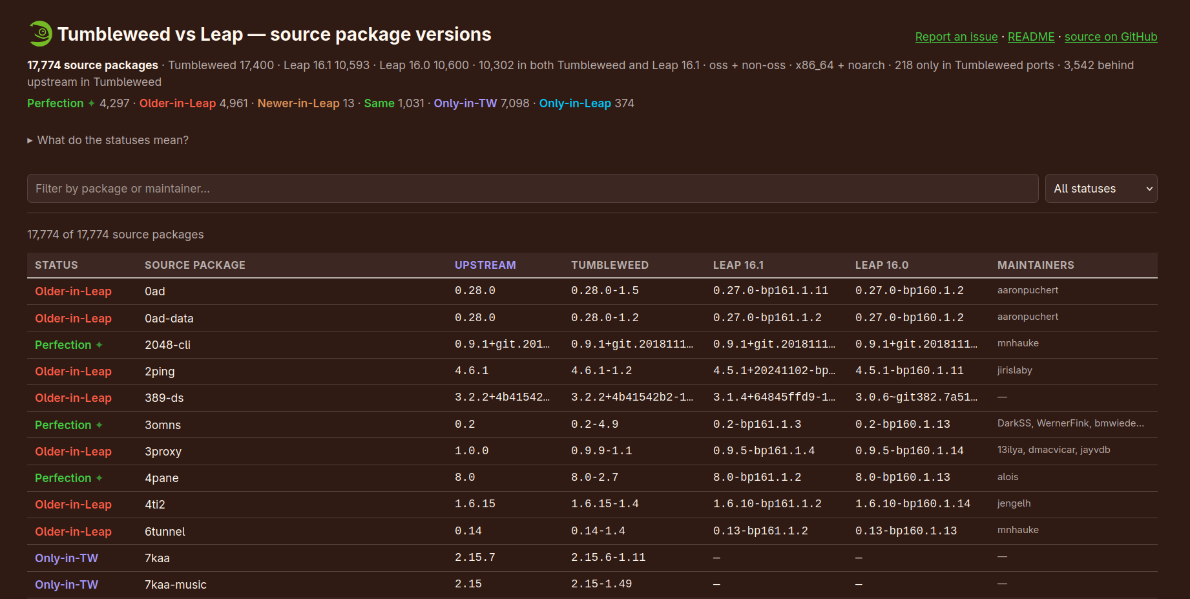Image resolution: width=1190 pixels, height=599 pixels.
Task: Click the page title Tumbleweed vs Leap
Action: coord(274,34)
